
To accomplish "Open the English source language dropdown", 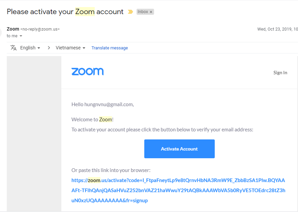I will 30,48.
